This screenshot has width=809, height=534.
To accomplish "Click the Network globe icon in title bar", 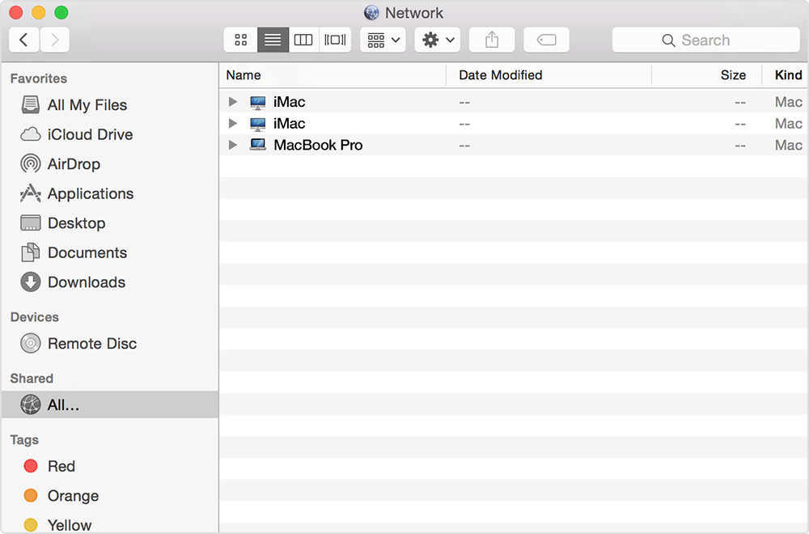I will (x=371, y=12).
